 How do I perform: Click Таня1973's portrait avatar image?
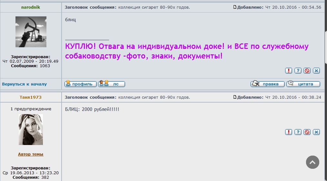pyautogui.click(x=31, y=130)
